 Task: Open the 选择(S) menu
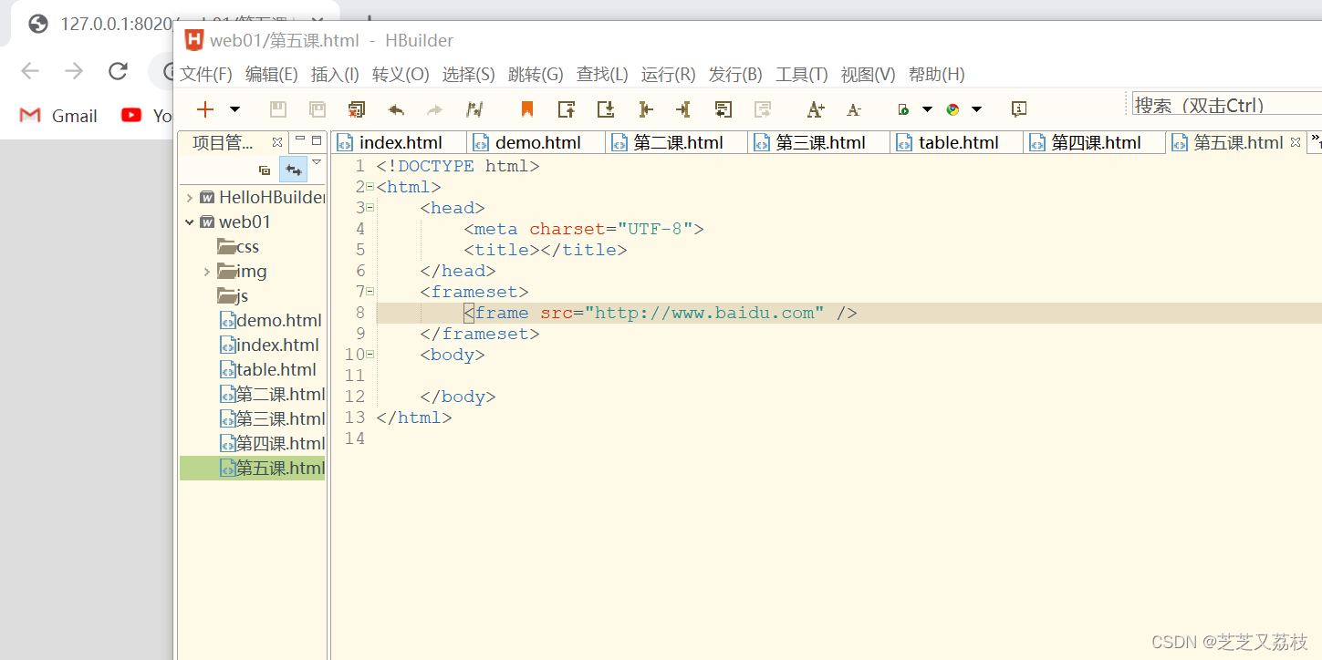469,74
